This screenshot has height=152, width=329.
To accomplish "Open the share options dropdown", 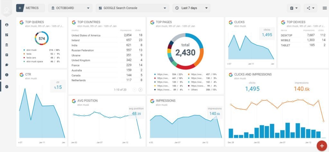I will coord(310,8).
